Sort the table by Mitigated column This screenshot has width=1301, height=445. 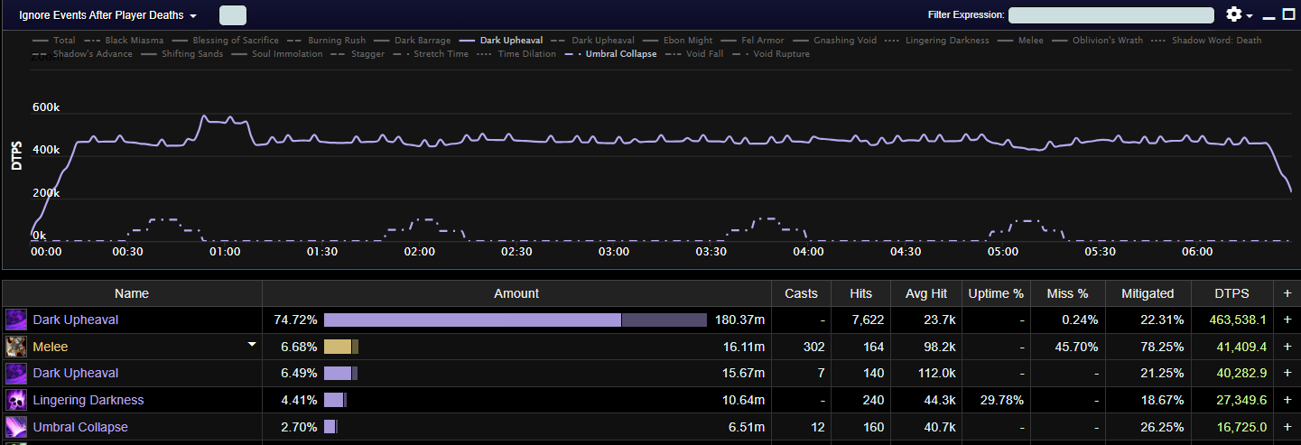point(1148,293)
